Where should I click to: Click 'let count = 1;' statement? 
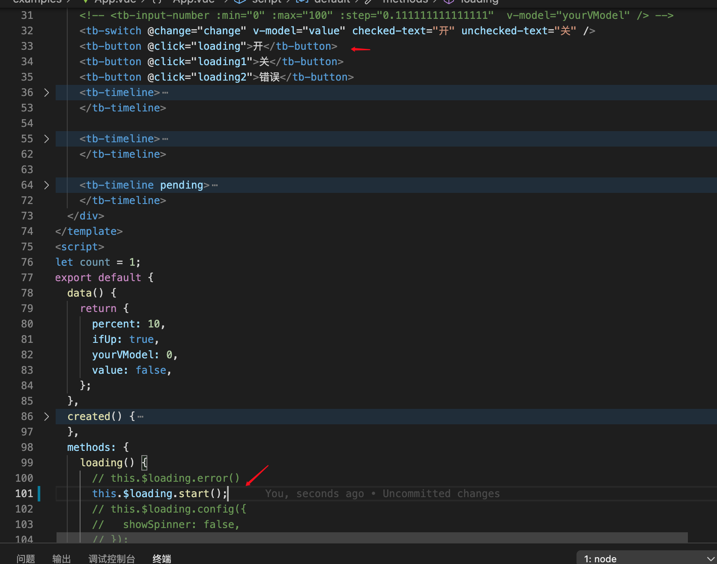[x=98, y=262]
